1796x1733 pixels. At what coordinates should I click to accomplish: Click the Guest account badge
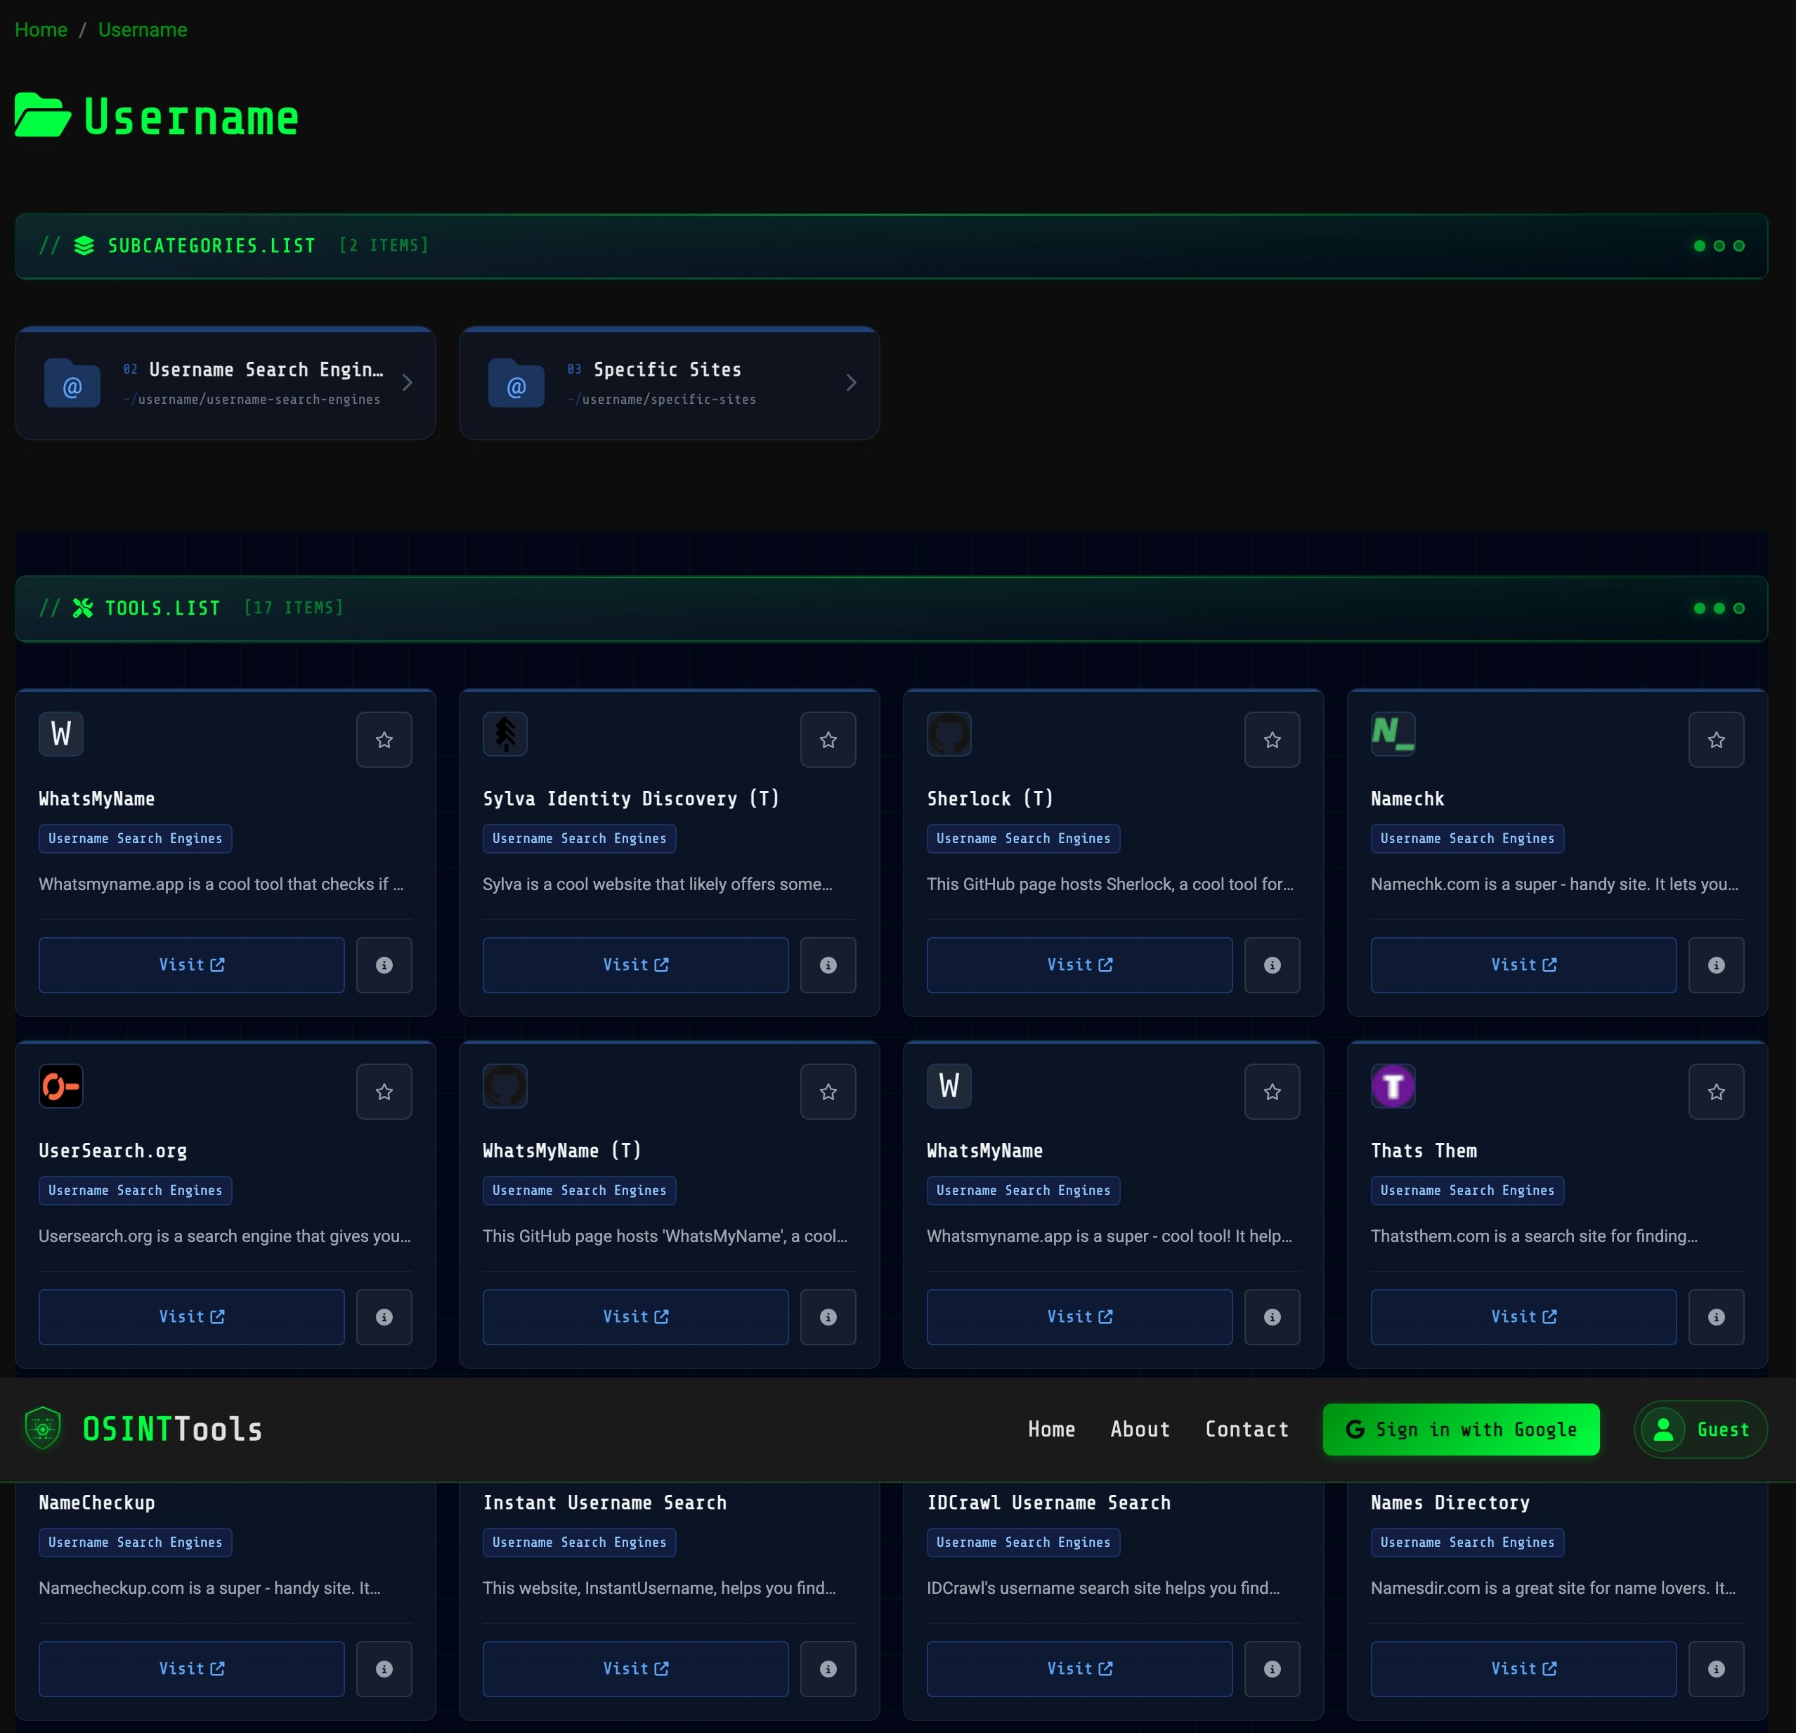click(x=1700, y=1429)
